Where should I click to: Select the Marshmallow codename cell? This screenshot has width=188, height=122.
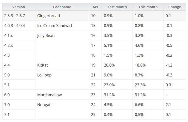point(62,95)
